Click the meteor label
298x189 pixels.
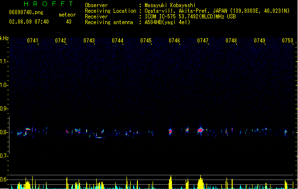coord(67,15)
